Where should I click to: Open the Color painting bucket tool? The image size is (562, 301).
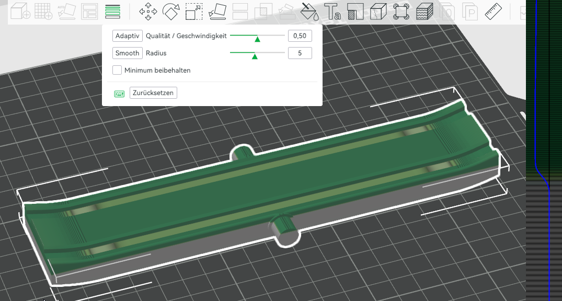pyautogui.click(x=309, y=11)
